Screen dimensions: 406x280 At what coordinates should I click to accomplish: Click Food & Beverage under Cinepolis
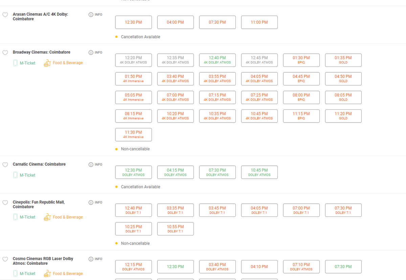[63, 217]
